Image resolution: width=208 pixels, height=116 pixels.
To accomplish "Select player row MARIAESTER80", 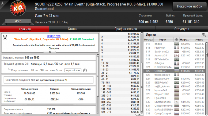I will pyautogui.click(x=174, y=110).
